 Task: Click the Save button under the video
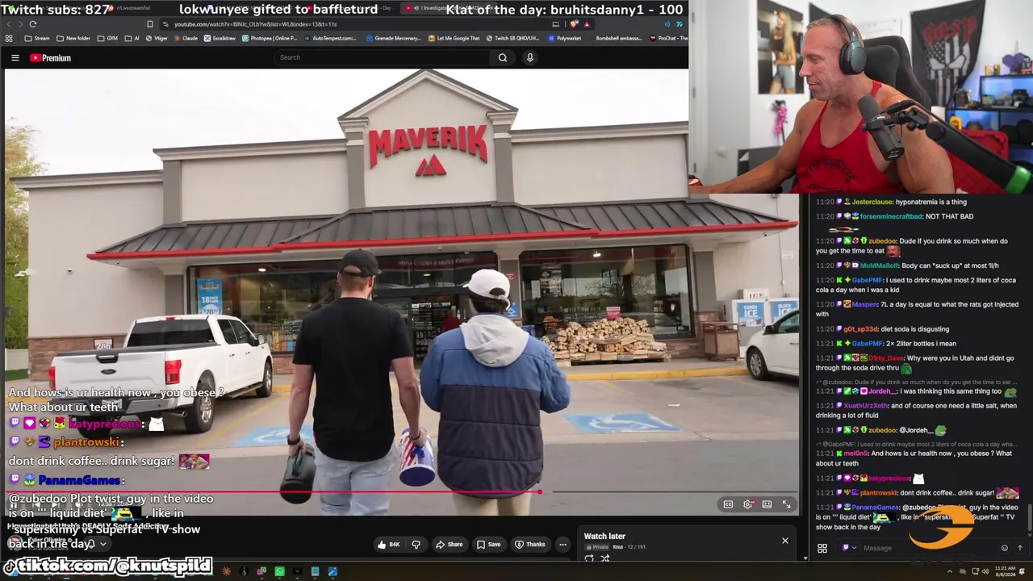click(x=489, y=545)
